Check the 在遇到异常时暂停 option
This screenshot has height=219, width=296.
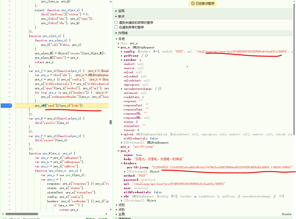click(116, 27)
